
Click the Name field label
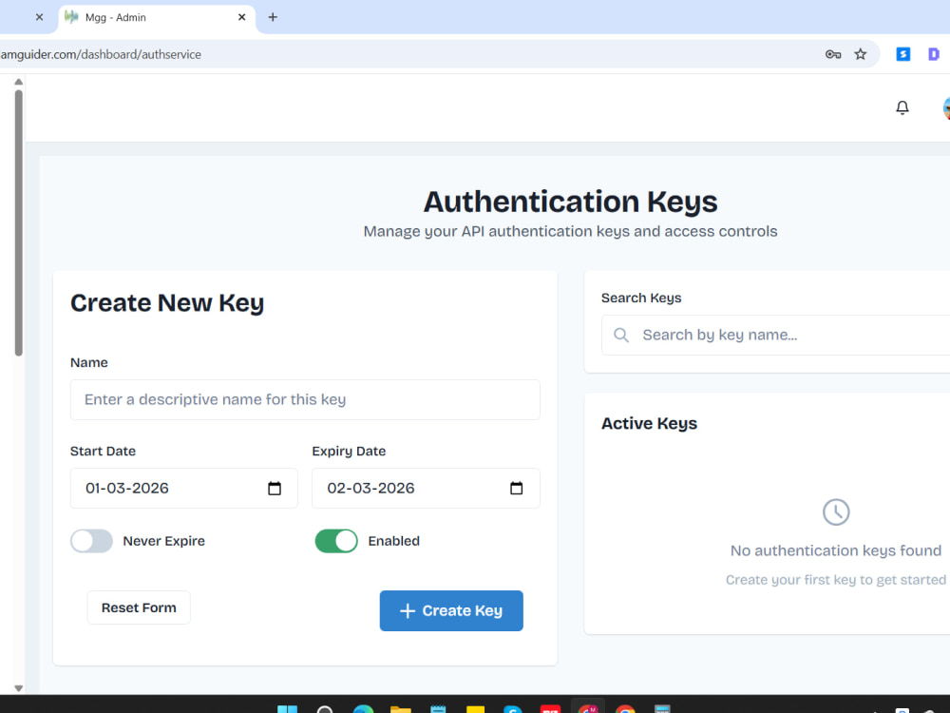click(89, 362)
